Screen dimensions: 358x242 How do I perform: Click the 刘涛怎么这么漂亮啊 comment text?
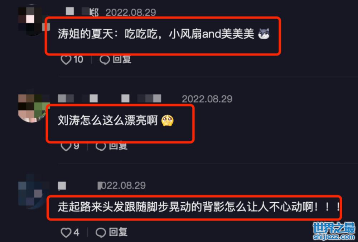[x=107, y=120]
